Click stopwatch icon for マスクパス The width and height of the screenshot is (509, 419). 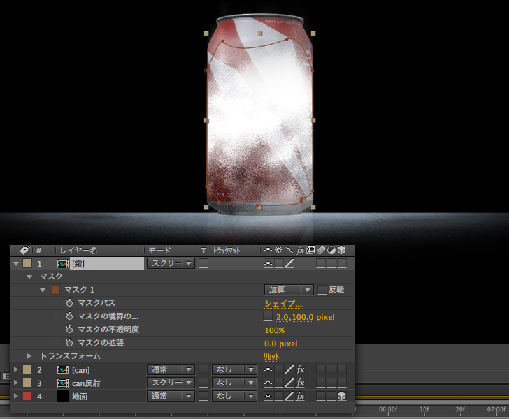click(x=69, y=304)
